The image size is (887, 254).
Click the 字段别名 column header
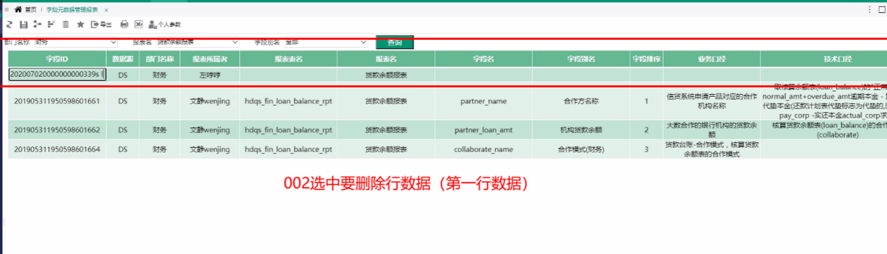pyautogui.click(x=581, y=59)
